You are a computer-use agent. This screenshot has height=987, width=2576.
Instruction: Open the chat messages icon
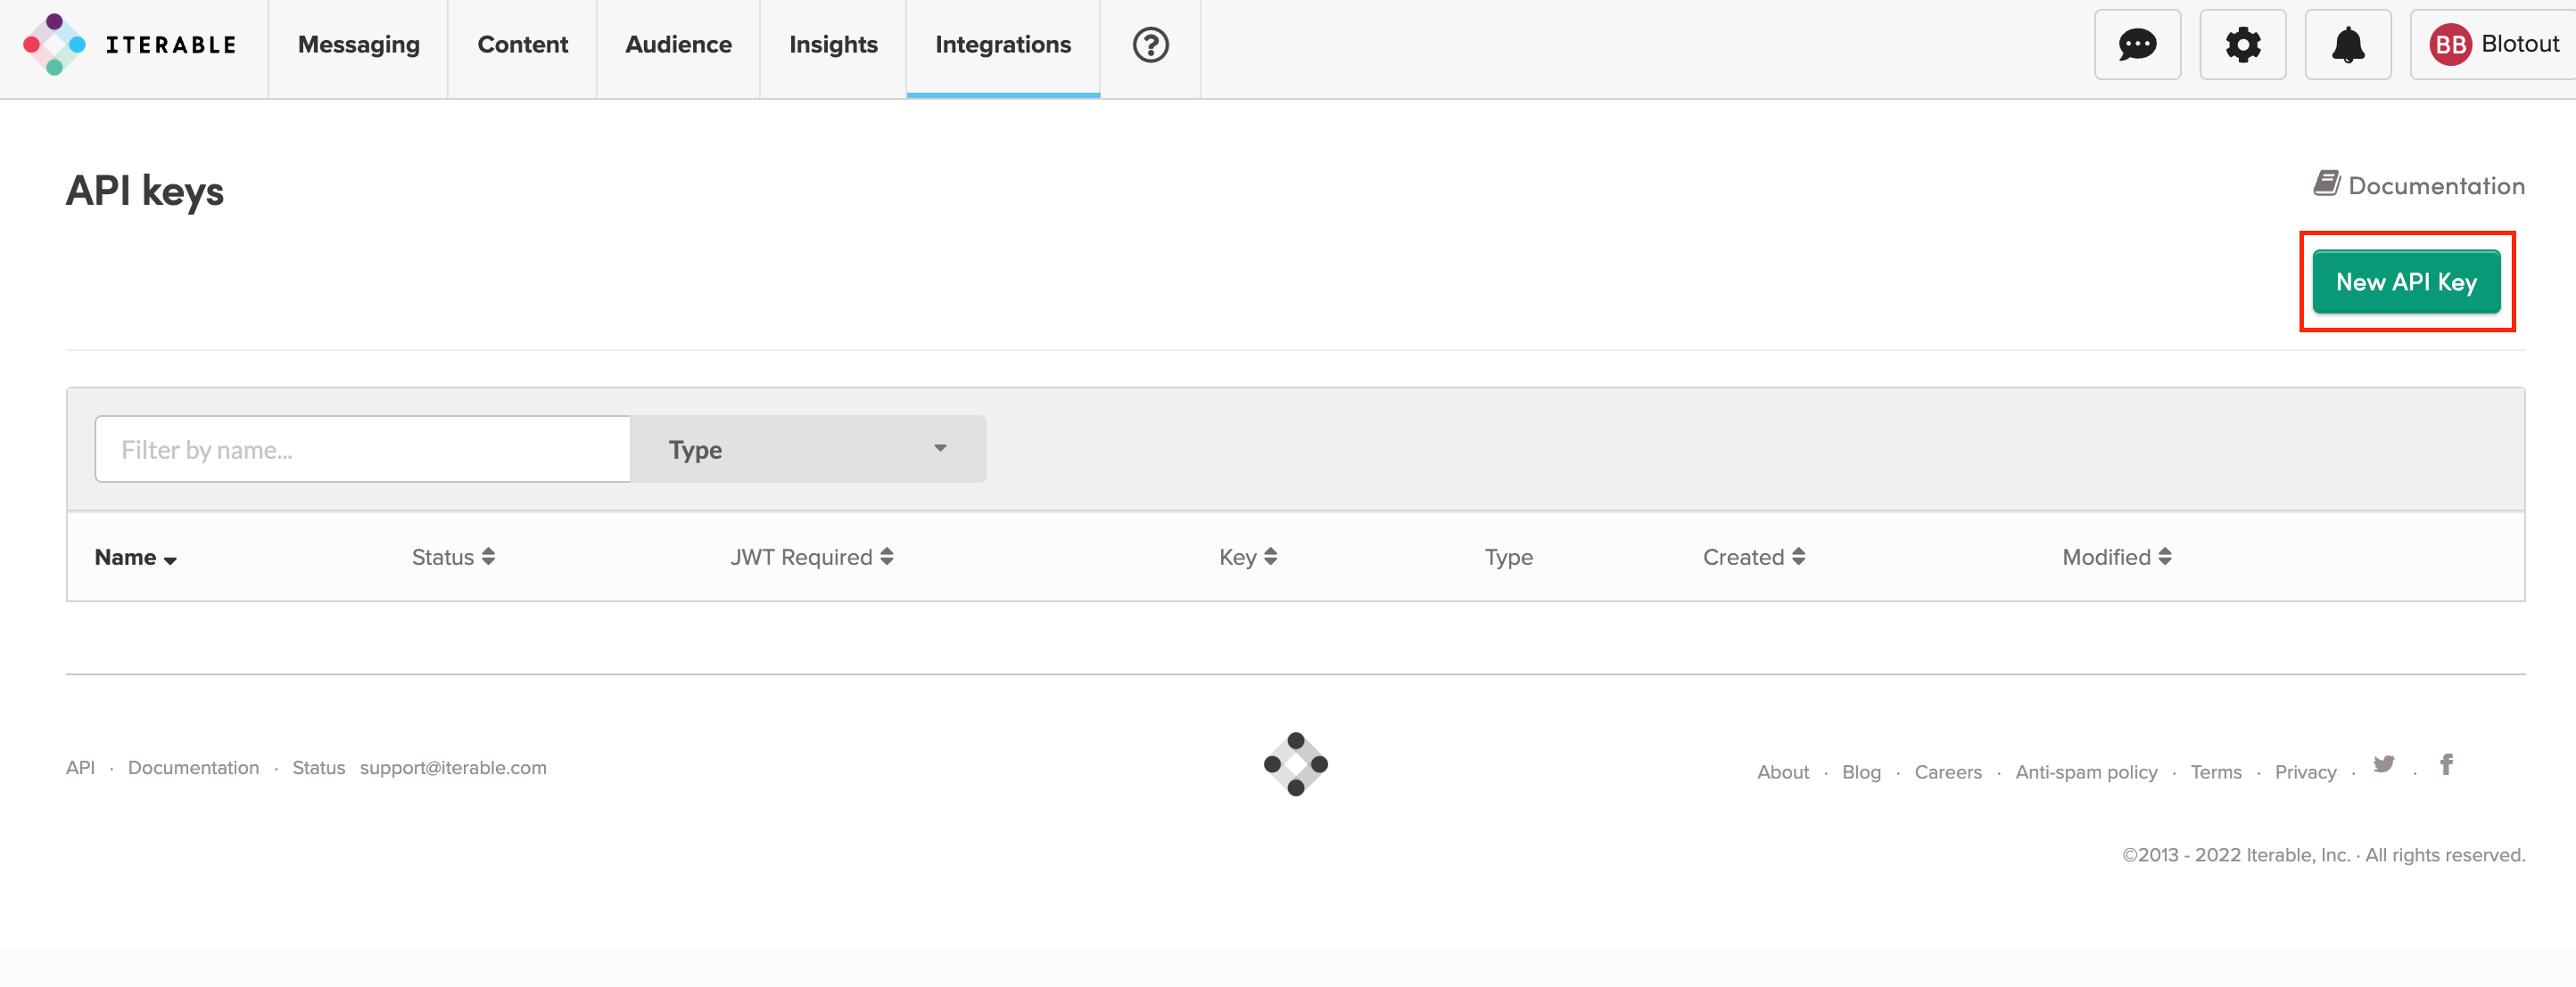pyautogui.click(x=2137, y=45)
